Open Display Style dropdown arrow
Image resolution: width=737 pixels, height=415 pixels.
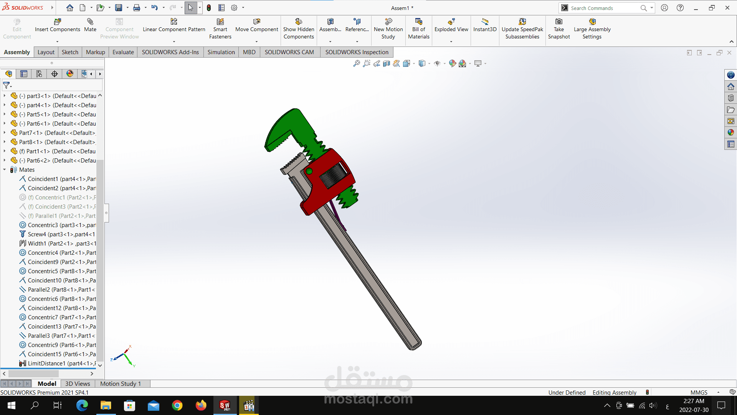pyautogui.click(x=429, y=64)
